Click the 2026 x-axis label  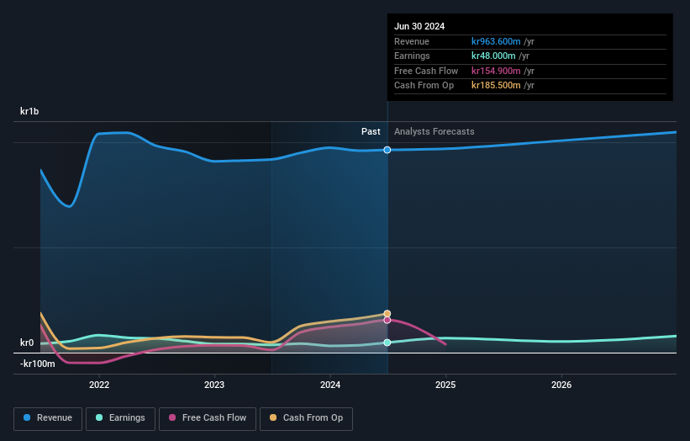click(561, 385)
